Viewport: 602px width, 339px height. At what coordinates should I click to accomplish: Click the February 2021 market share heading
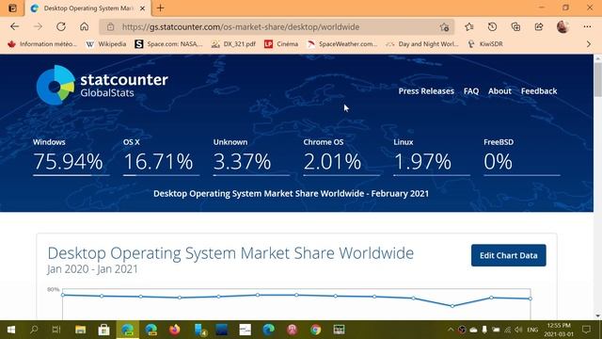[291, 193]
